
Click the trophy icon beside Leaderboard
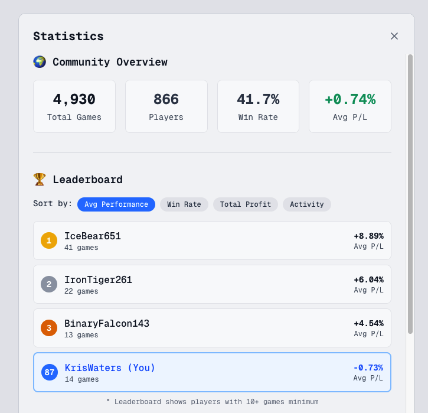(x=40, y=179)
